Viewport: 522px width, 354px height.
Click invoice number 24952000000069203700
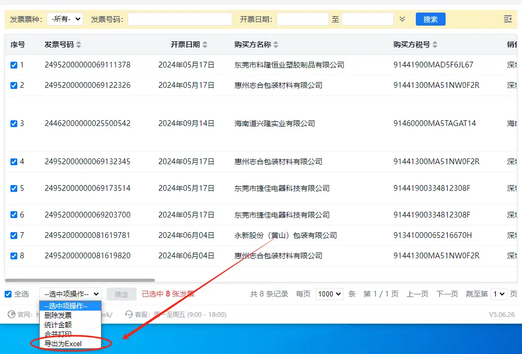pos(87,215)
